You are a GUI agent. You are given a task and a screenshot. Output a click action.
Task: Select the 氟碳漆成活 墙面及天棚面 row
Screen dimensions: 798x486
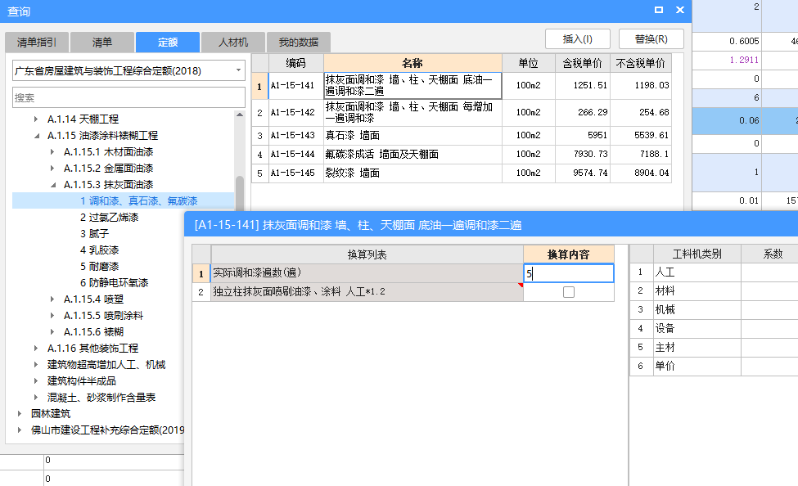[461, 154]
